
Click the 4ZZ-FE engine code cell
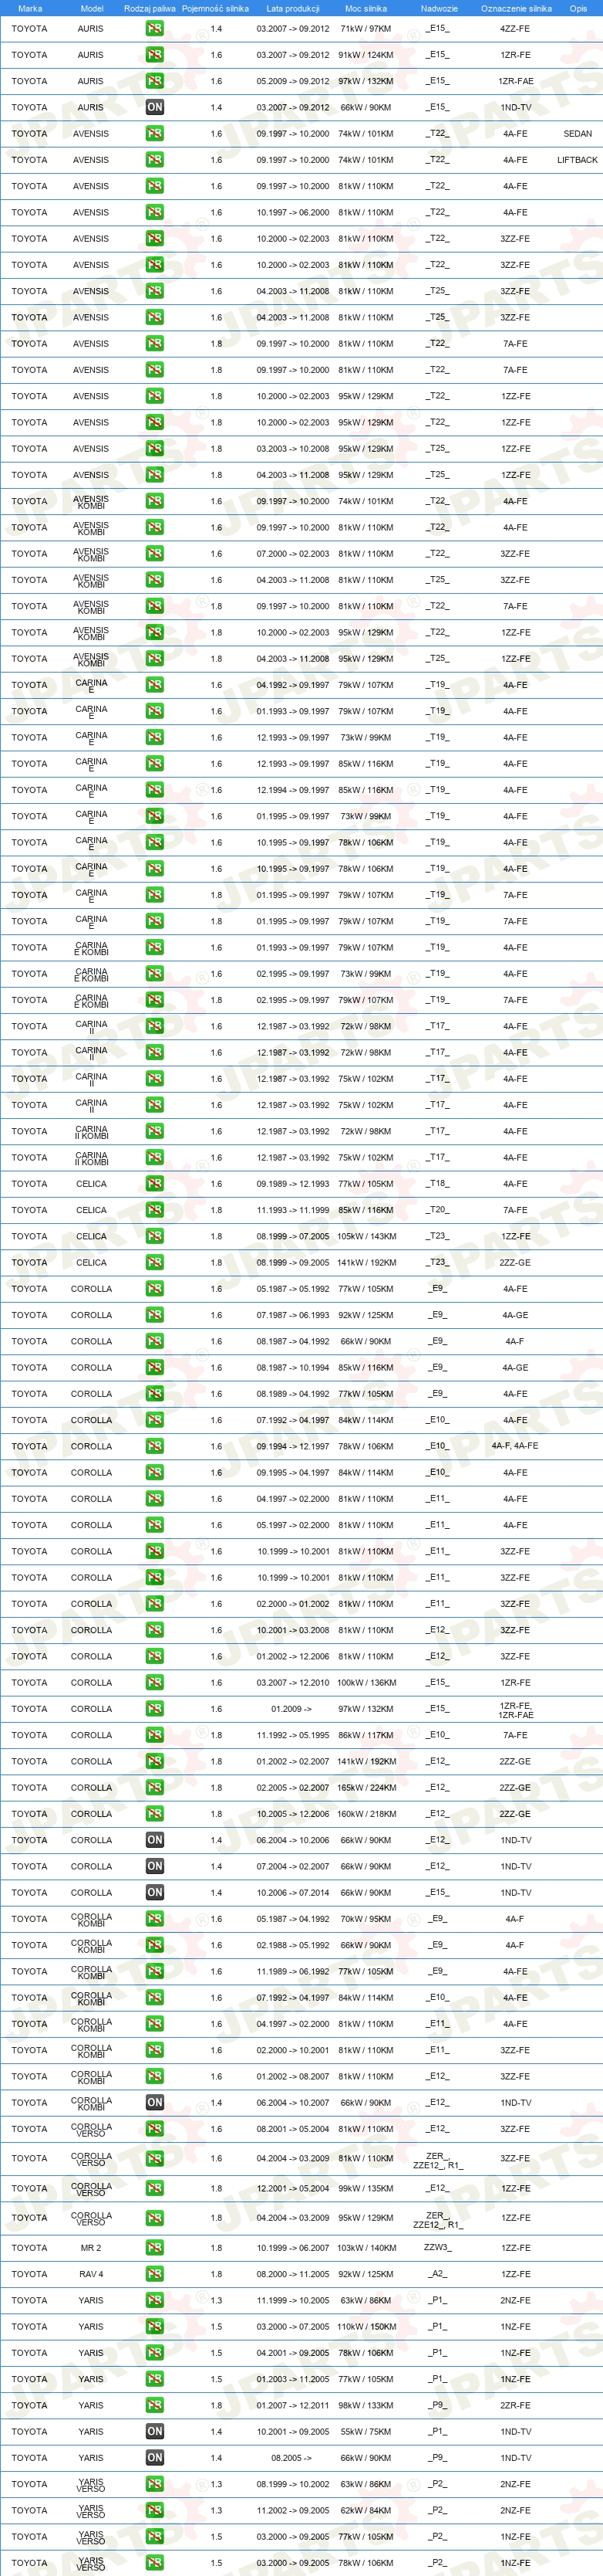click(x=515, y=29)
